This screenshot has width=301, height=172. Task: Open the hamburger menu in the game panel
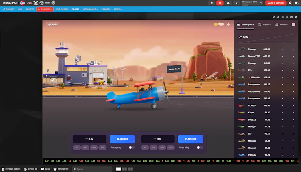pos(293,24)
